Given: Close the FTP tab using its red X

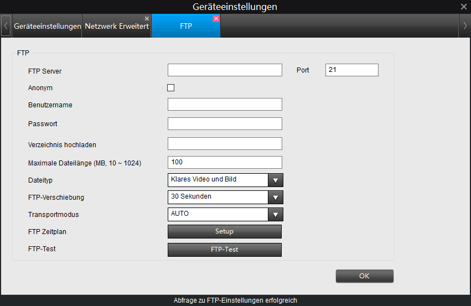Looking at the screenshot, I should 216,18.
